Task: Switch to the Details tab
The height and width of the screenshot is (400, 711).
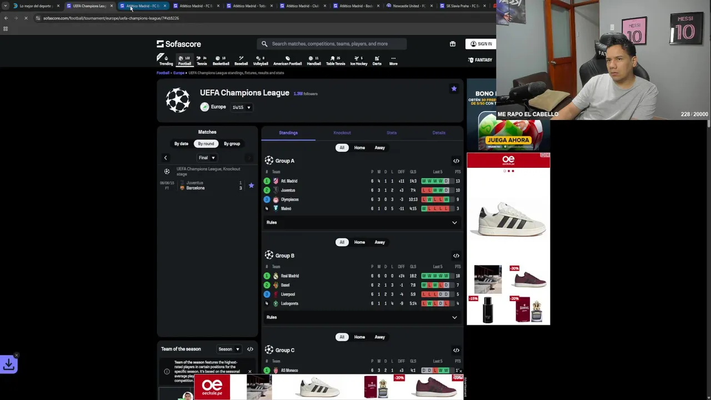Action: pyautogui.click(x=439, y=133)
